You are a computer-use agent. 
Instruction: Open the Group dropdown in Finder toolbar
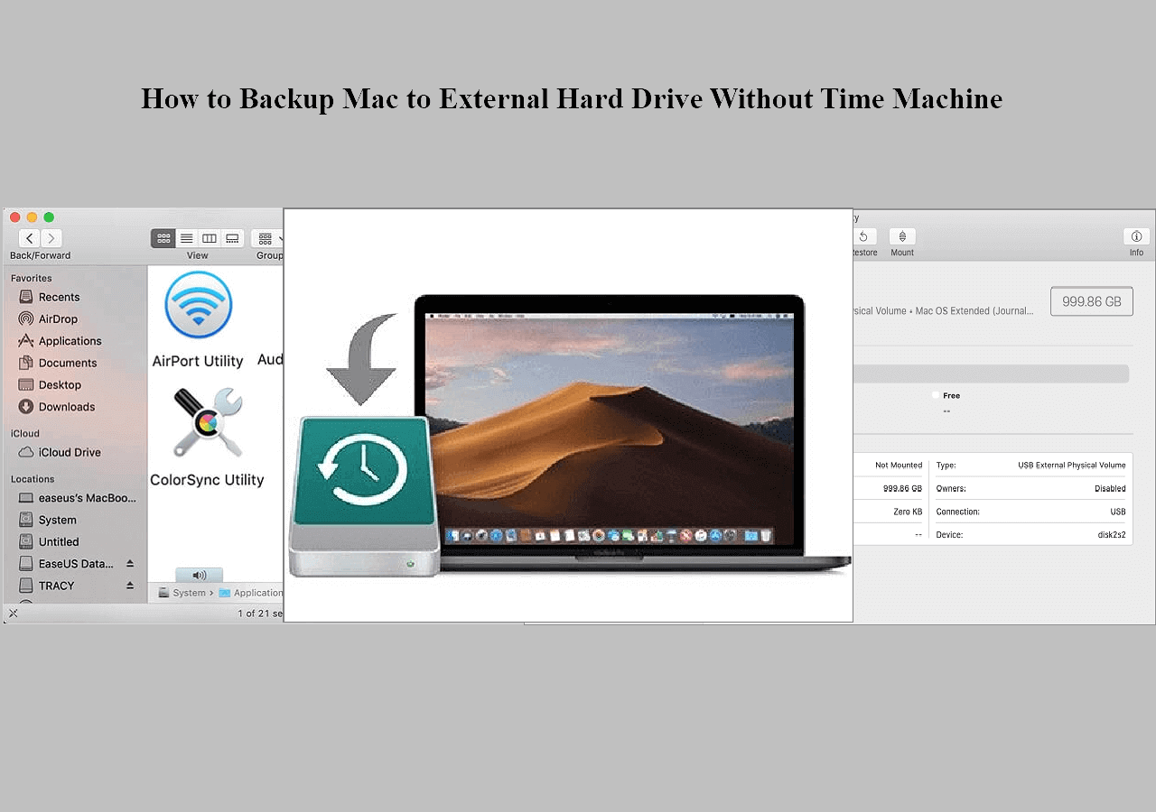(268, 238)
